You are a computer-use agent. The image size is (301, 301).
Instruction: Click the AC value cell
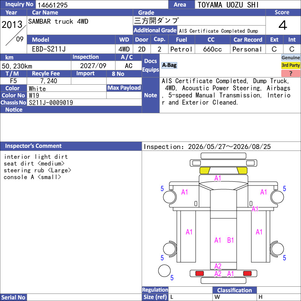128,65
